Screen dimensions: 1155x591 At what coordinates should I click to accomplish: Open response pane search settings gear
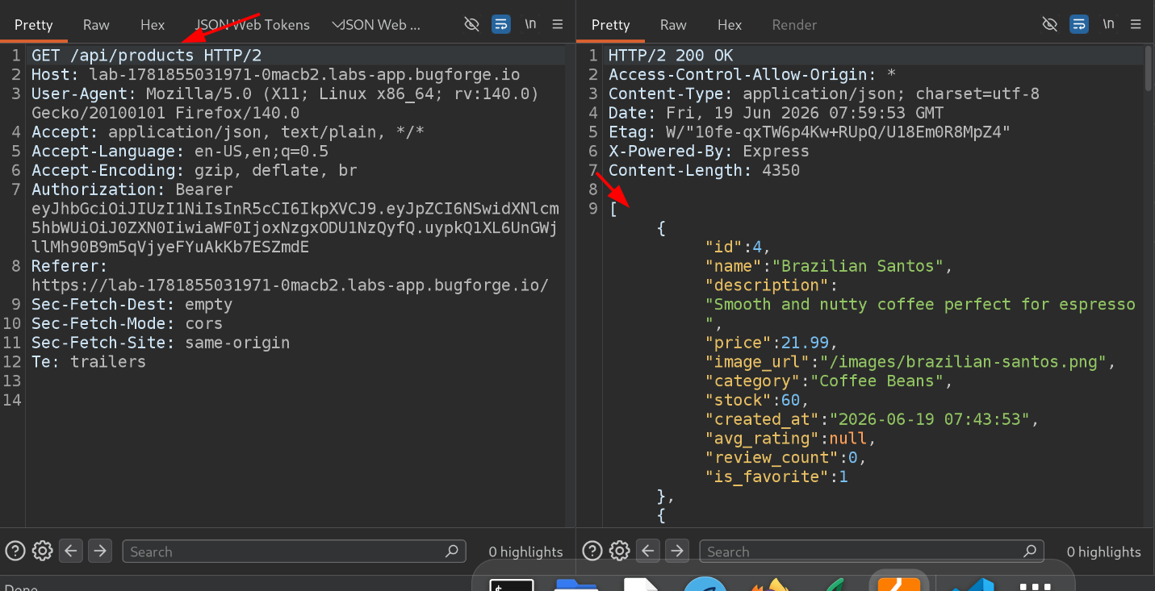620,551
